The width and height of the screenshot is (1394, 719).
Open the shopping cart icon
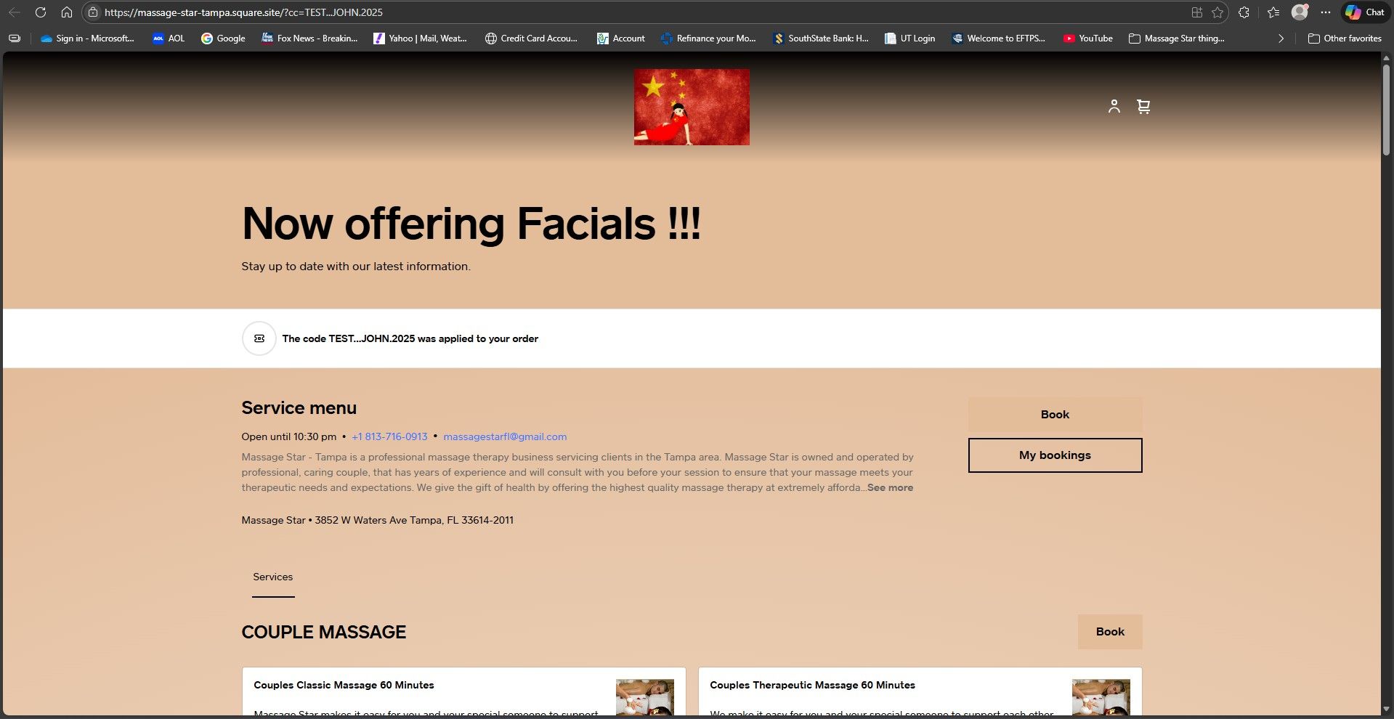click(x=1143, y=107)
